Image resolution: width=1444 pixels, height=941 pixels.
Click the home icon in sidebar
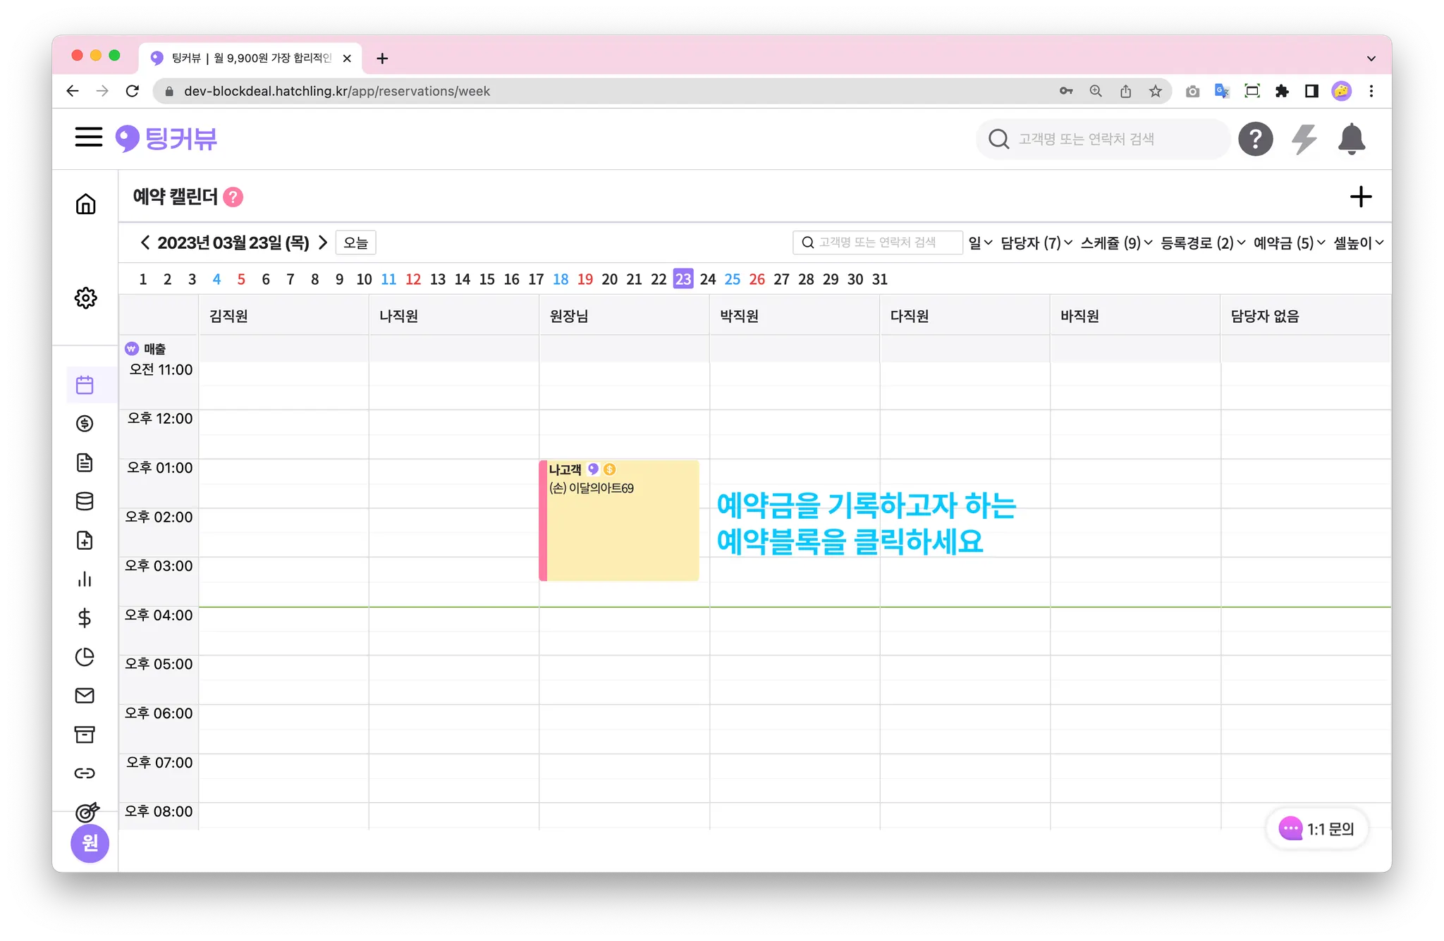pyautogui.click(x=85, y=204)
